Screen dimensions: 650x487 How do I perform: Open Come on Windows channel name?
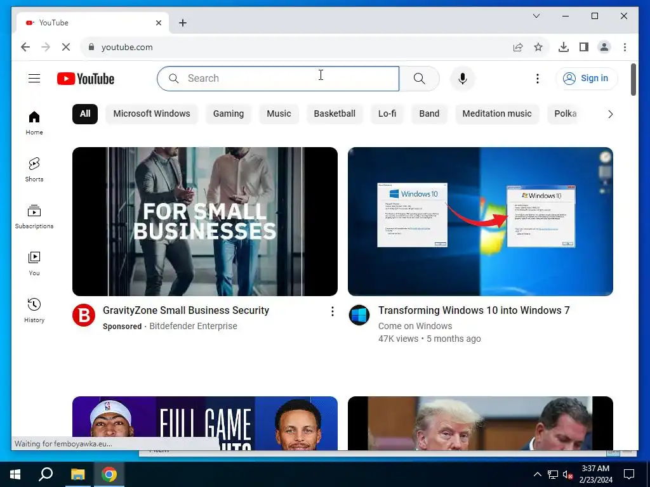tap(415, 326)
